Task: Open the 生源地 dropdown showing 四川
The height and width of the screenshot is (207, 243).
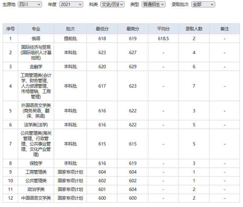Action: [x=30, y=5]
